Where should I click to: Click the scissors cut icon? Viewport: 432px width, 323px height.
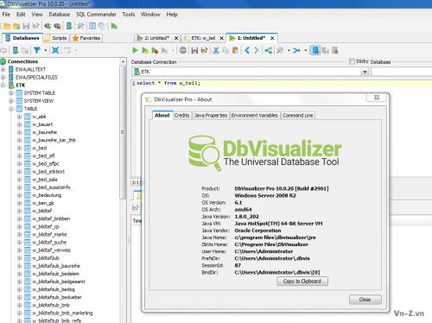(x=216, y=50)
